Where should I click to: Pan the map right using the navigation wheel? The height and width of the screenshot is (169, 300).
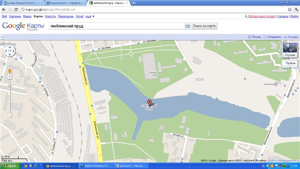pos(14,51)
